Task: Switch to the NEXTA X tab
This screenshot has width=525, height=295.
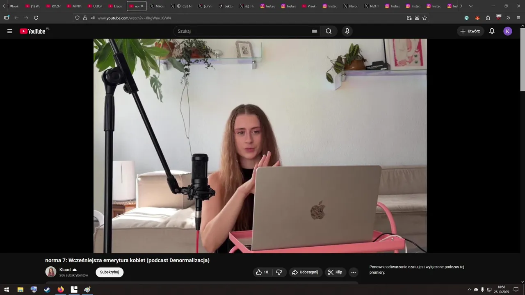Action: pyautogui.click(x=371, y=6)
